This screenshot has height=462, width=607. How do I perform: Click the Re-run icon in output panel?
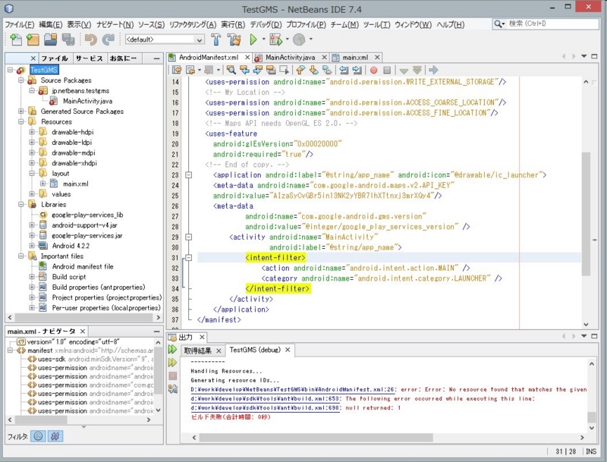(173, 350)
